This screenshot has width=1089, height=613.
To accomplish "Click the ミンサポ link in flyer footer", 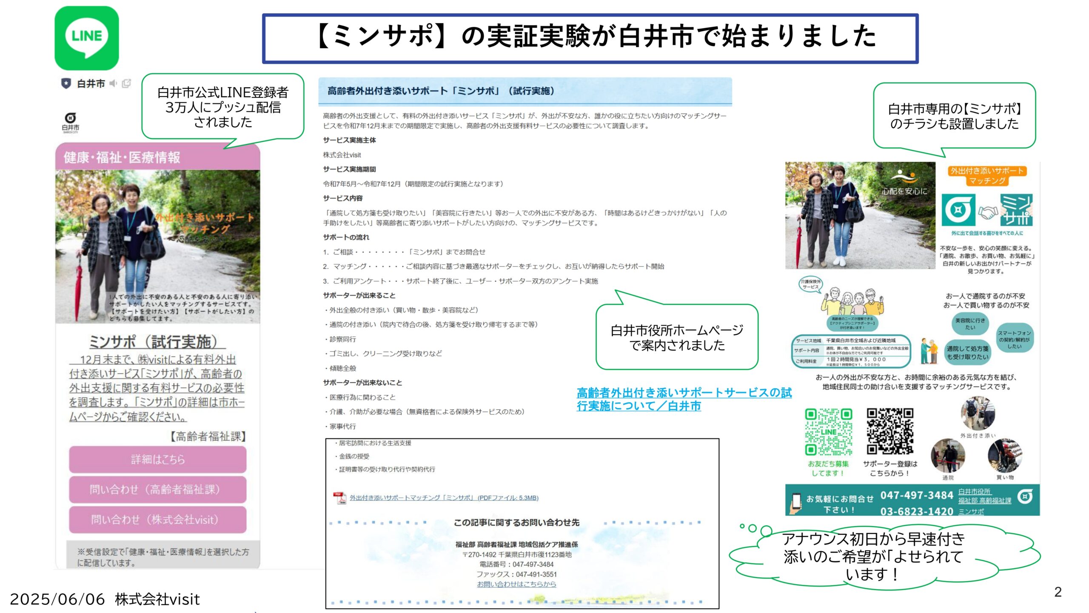I will (971, 511).
